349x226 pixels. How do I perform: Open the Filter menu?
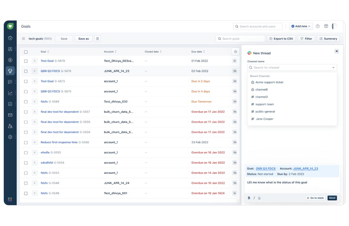306,38
